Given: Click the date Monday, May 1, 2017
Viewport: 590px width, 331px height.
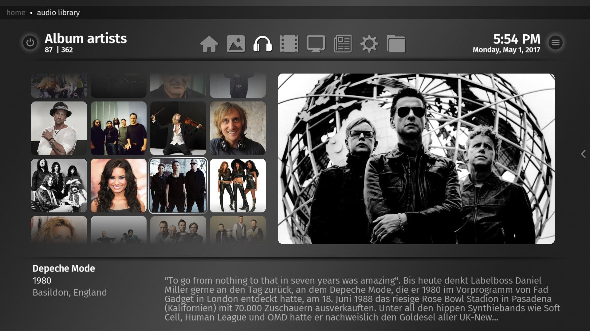Looking at the screenshot, I should tap(506, 50).
